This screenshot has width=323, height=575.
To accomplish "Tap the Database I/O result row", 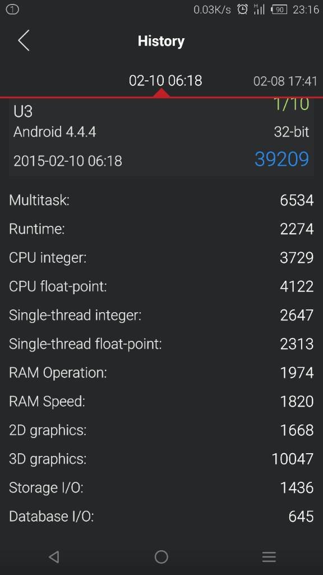I will coord(161,517).
